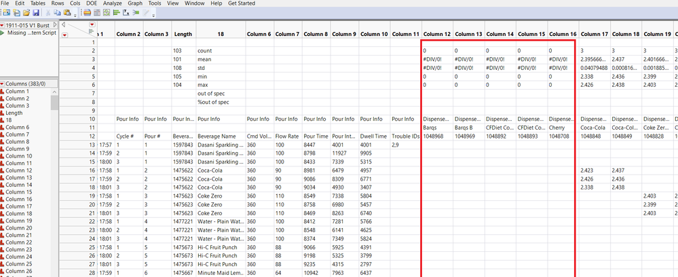The height and width of the screenshot is (277, 678).
Task: Collapse the side panels with the left triangle
Action: coord(64,24)
